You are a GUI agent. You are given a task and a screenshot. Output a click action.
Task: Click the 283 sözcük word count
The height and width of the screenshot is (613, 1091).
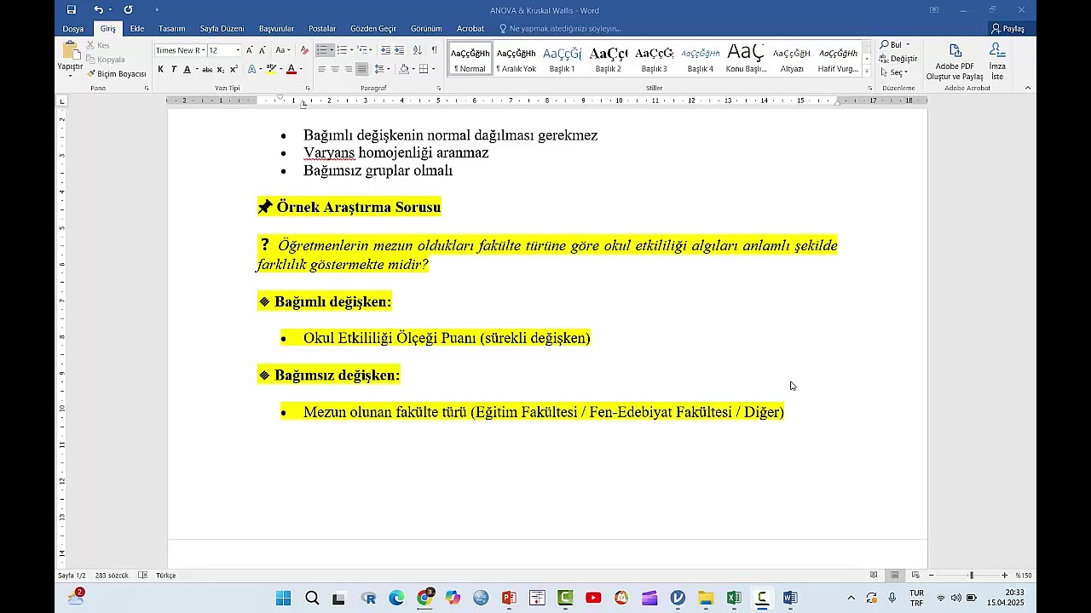(112, 576)
